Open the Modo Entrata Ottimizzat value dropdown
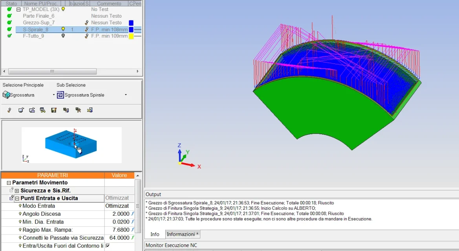 point(119,206)
